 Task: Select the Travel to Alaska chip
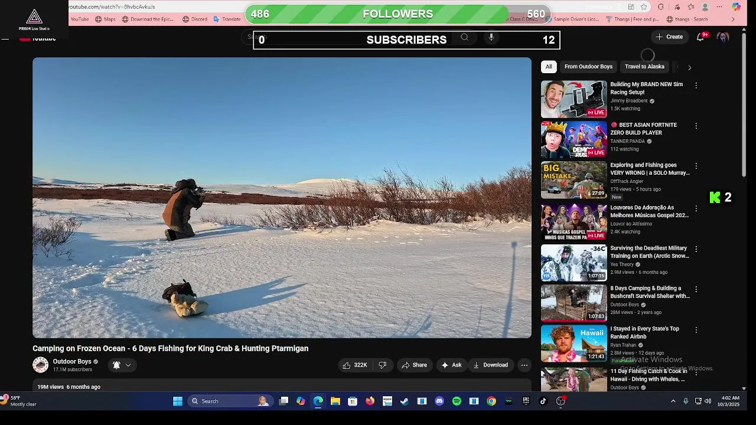pos(644,67)
